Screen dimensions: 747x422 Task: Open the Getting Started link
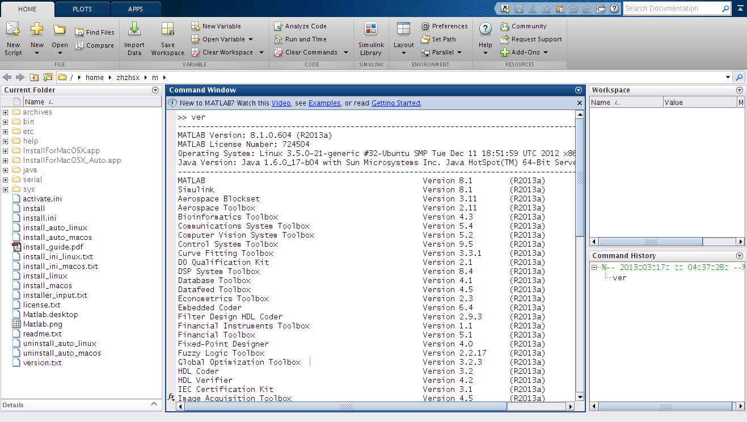click(x=396, y=103)
